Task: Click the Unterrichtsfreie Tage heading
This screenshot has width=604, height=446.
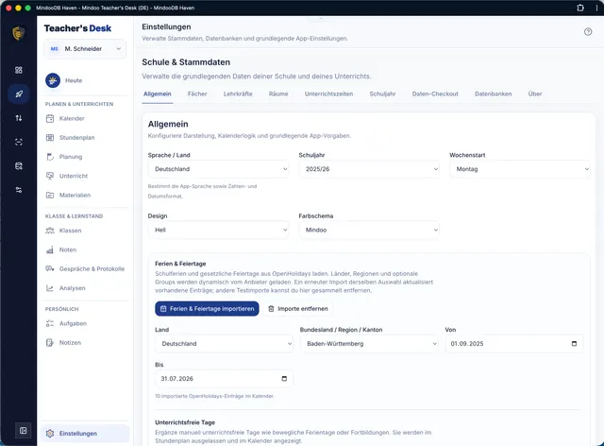Action: [x=185, y=422]
